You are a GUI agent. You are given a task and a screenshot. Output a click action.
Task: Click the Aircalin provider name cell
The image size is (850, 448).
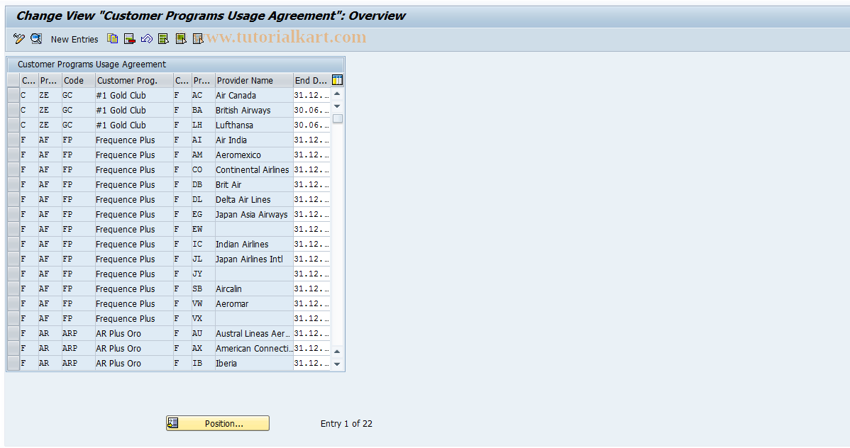click(x=254, y=289)
